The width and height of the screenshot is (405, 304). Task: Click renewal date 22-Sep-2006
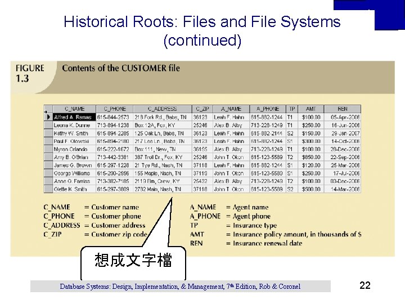pyautogui.click(x=345, y=157)
